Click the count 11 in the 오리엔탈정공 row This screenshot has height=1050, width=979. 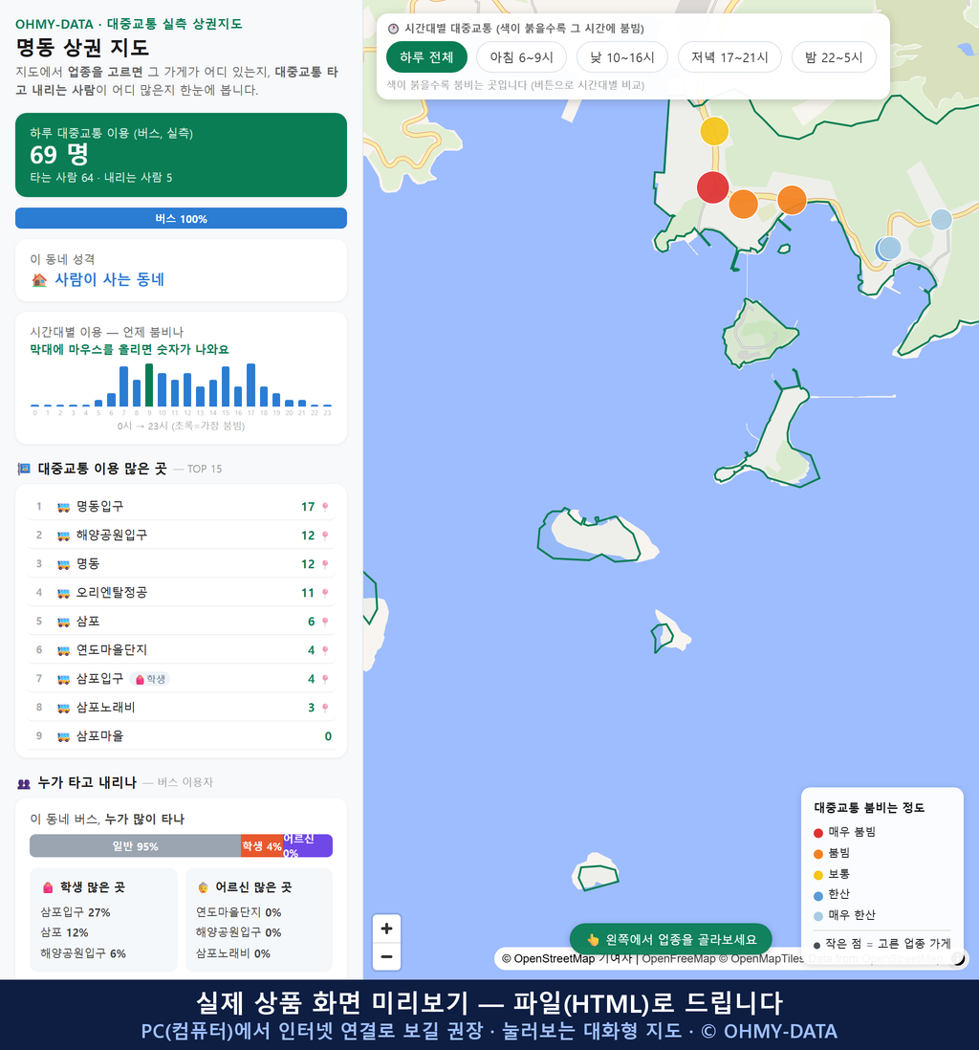307,593
